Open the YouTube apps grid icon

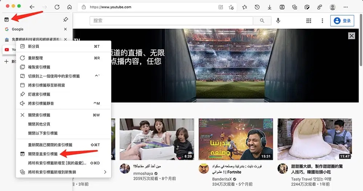tap(309, 21)
